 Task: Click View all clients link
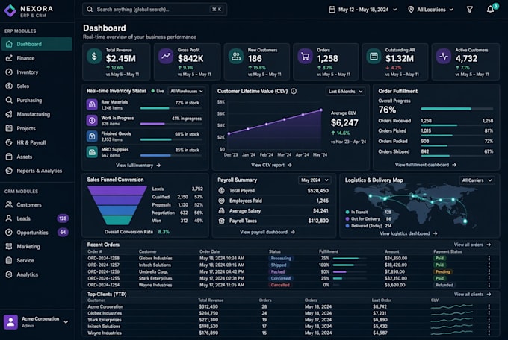(x=472, y=294)
